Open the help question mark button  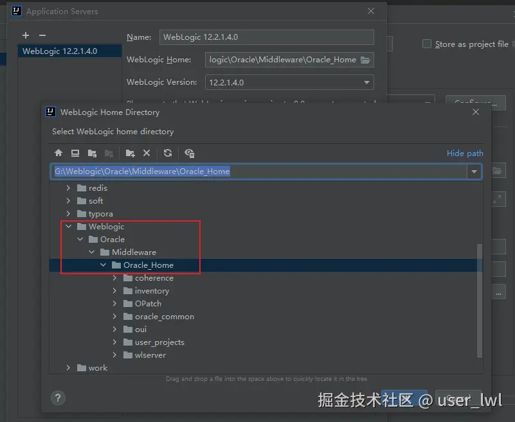[58, 398]
